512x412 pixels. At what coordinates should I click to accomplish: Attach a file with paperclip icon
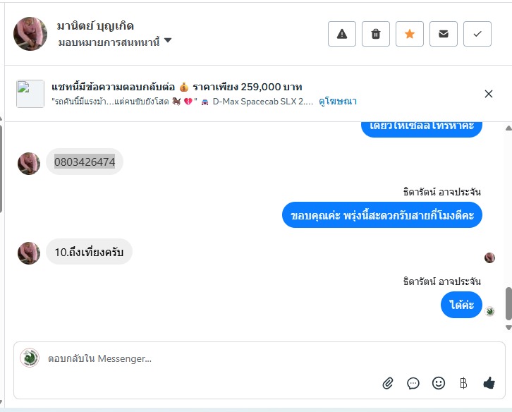(388, 383)
